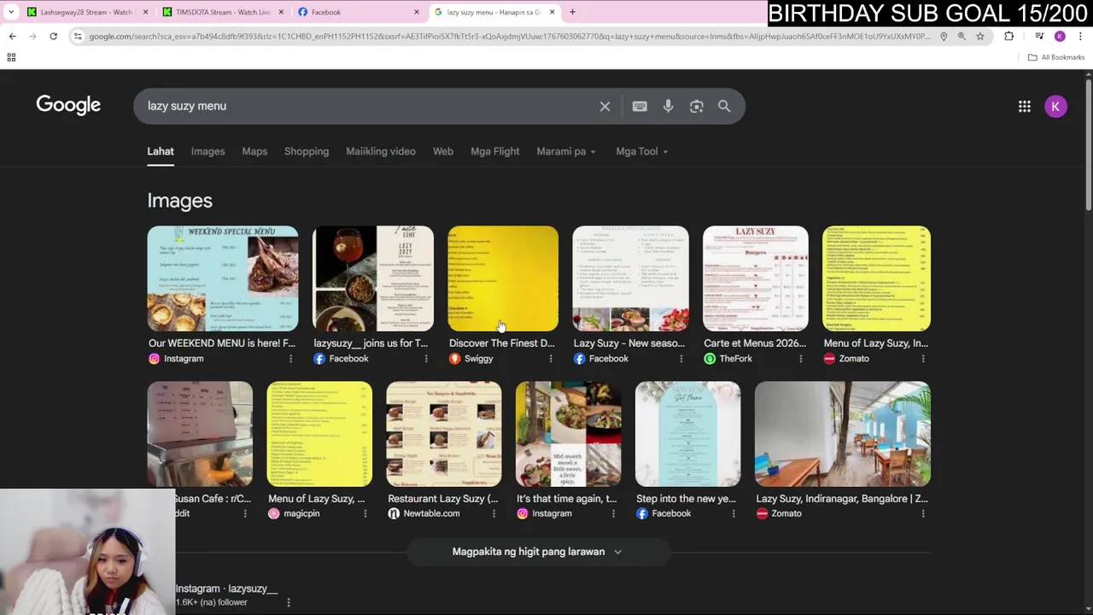Screen dimensions: 1093x615
Task: Expand the Mga Tool dropdown
Action: coord(642,151)
